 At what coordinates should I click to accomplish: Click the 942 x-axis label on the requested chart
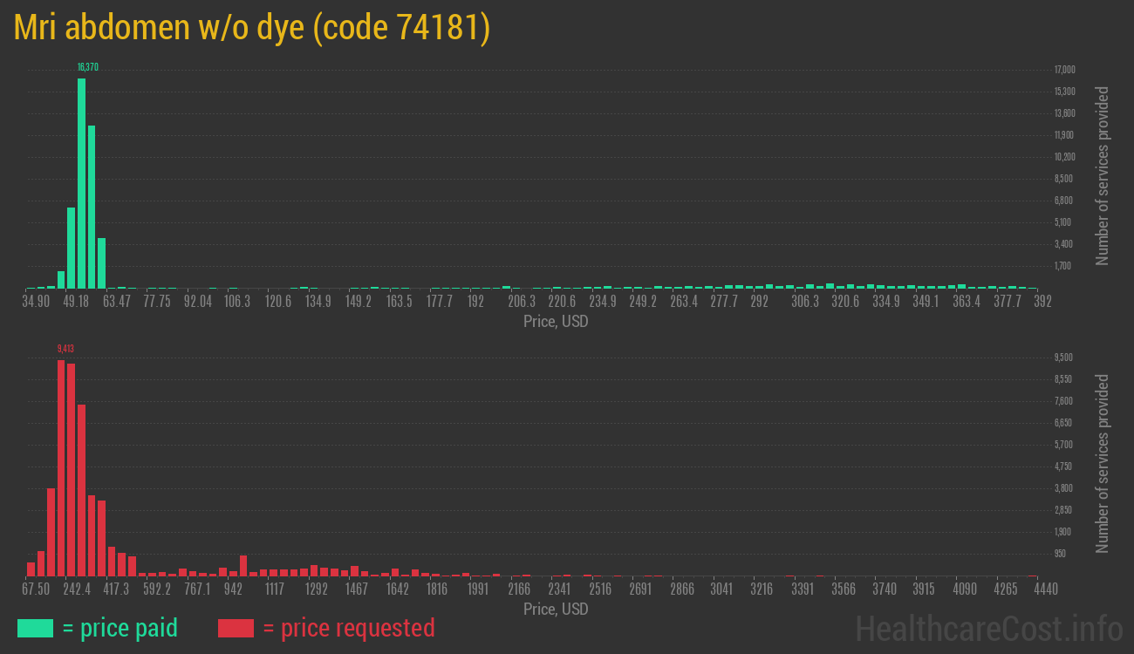[233, 589]
